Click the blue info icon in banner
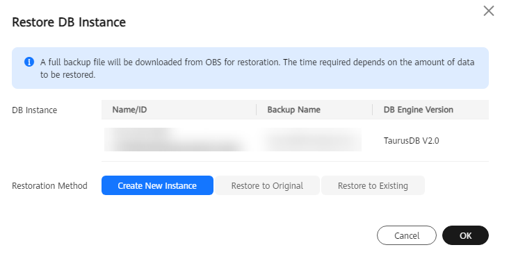509x261 pixels. pyautogui.click(x=29, y=62)
